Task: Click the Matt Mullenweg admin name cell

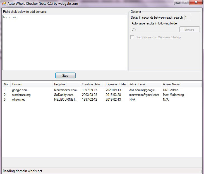Action: pyautogui.click(x=173, y=95)
